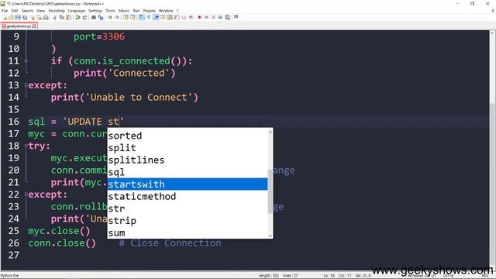Screen dimensions: 496x279
Task: Click the Zoom Out toolbar icon
Action: (117, 17)
